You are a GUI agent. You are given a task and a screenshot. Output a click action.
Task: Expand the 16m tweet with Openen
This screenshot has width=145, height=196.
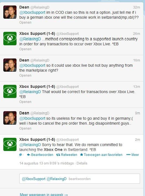click(x=25, y=75)
